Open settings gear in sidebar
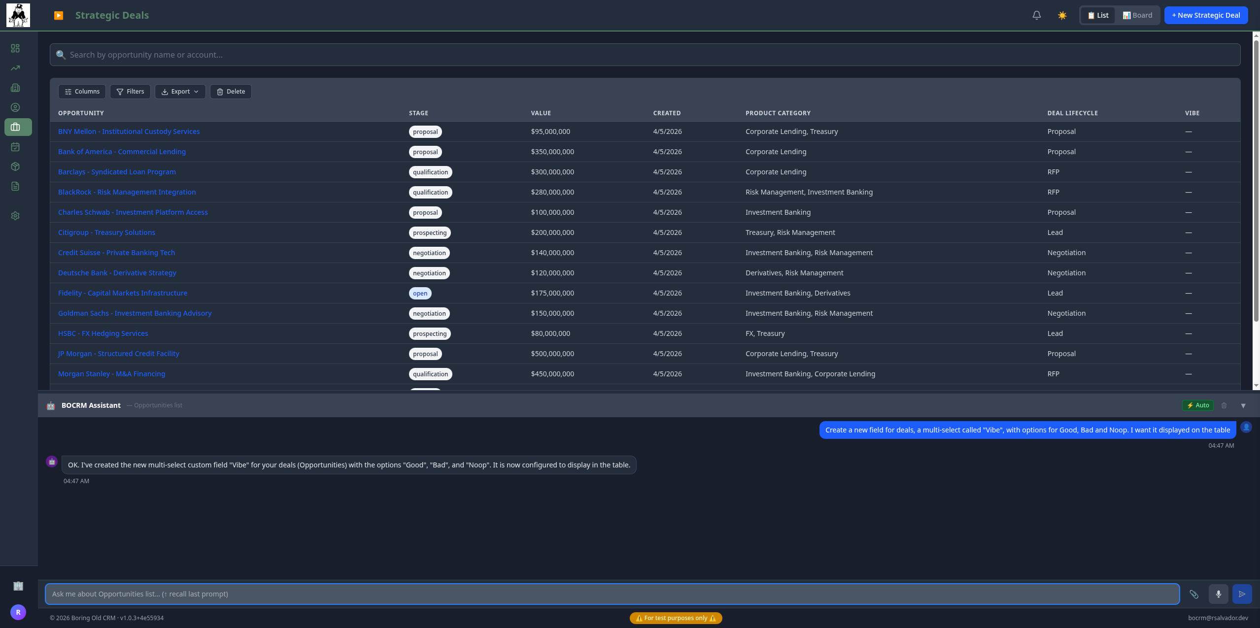1260x628 pixels. (15, 216)
